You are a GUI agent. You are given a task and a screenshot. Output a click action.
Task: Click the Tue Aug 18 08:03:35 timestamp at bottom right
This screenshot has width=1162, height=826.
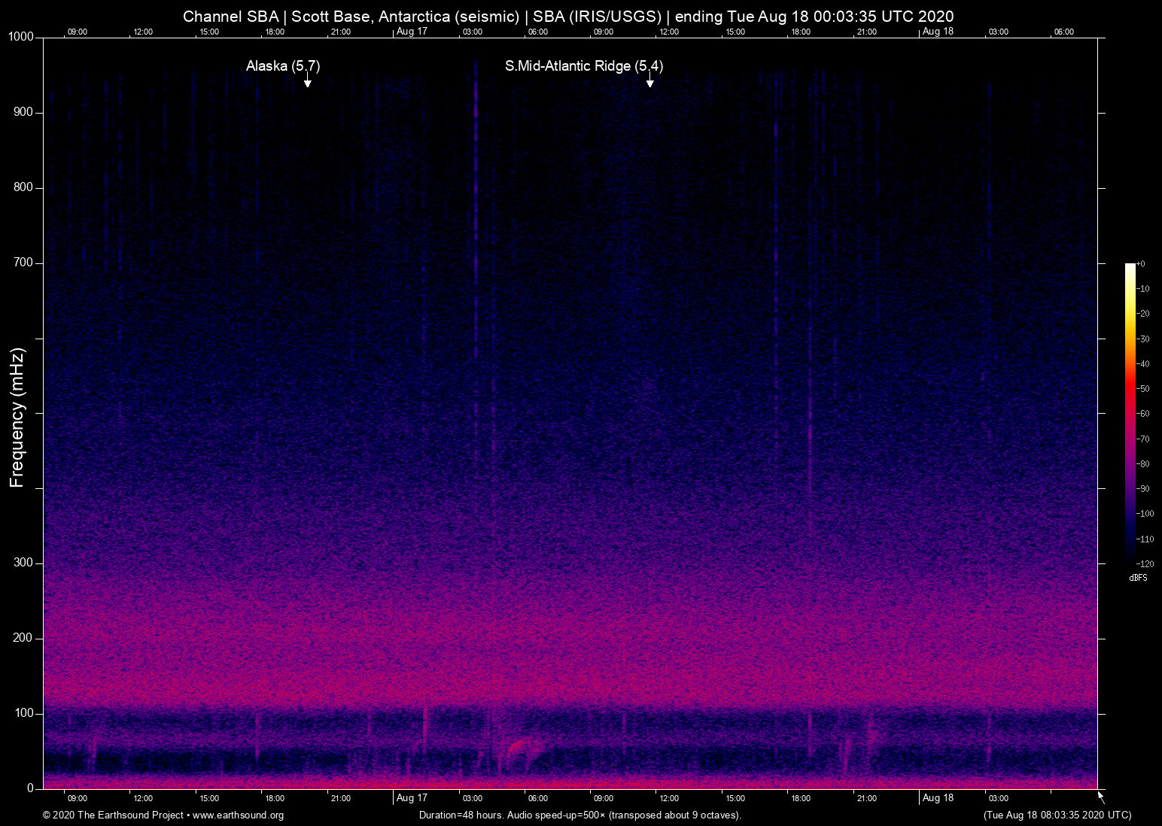point(1057,815)
